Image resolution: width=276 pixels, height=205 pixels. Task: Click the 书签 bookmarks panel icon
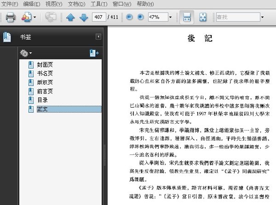click(7, 37)
